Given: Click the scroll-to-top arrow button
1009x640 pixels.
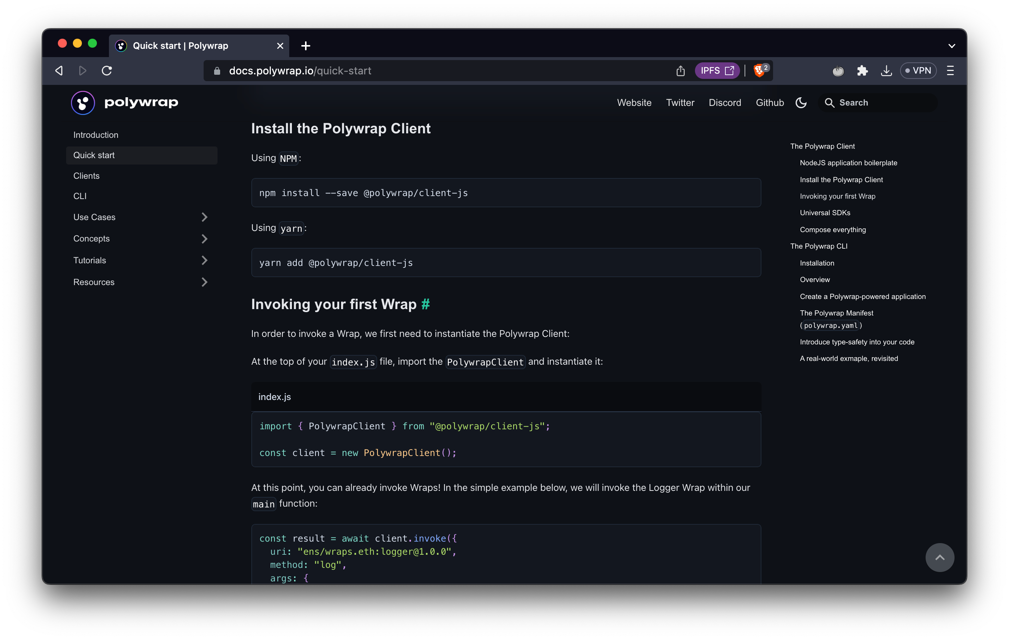Looking at the screenshot, I should (x=940, y=557).
